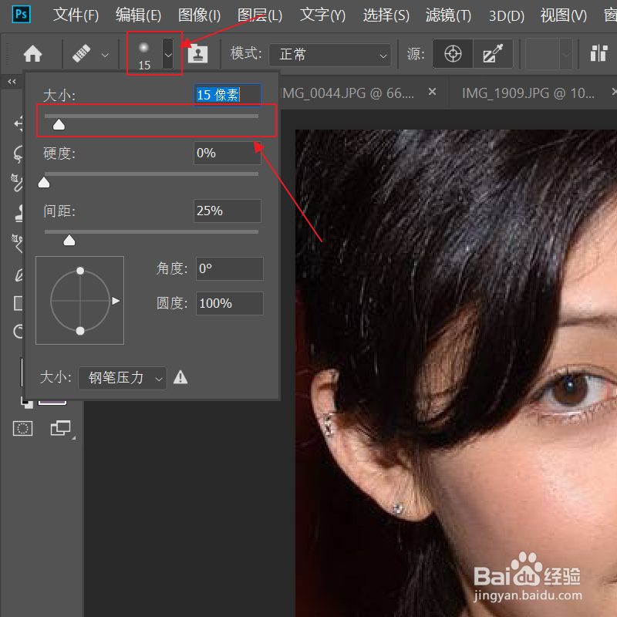Click the 硬度 hardness slider handle

pos(44,183)
